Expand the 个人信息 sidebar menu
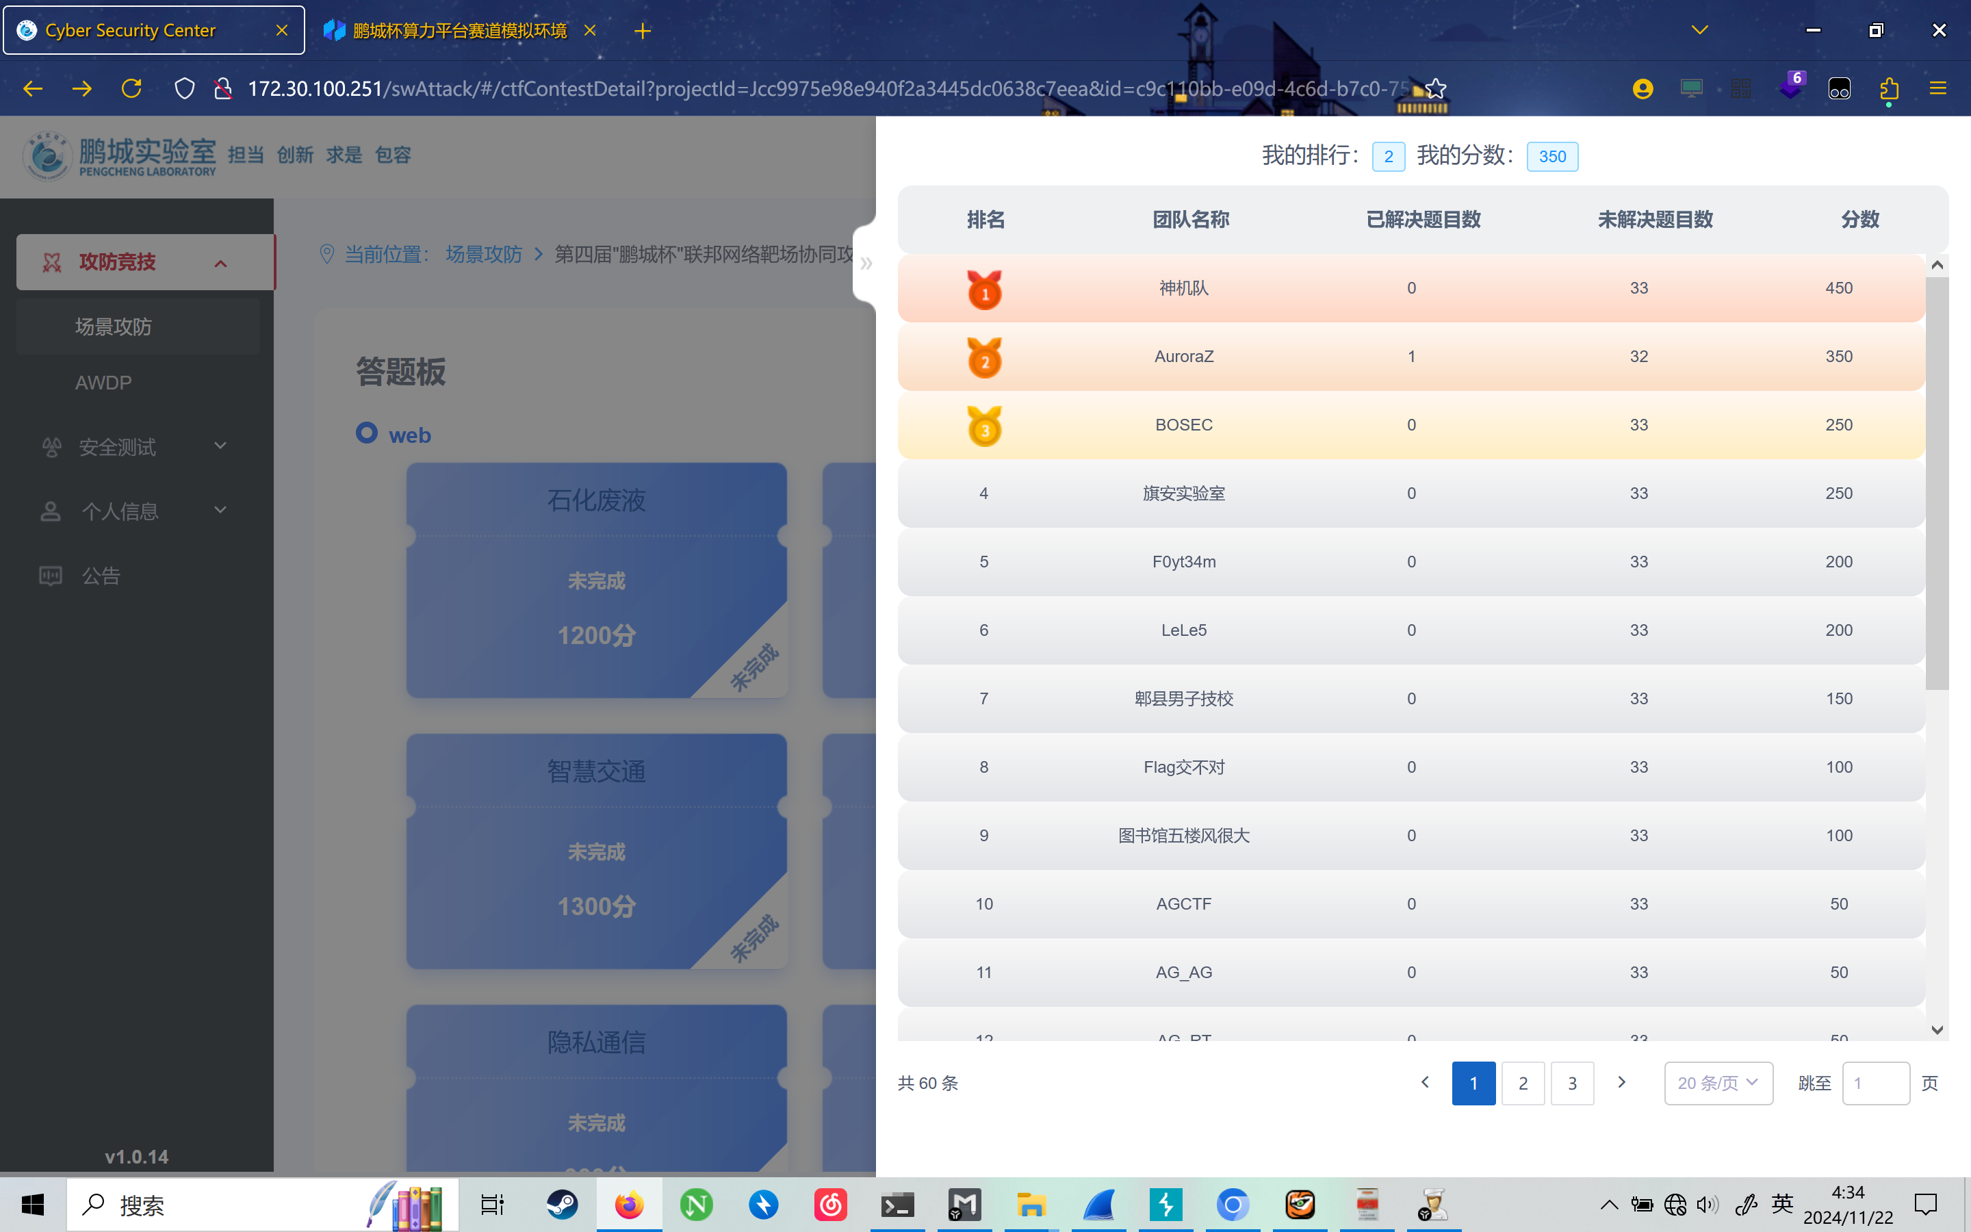 (x=138, y=511)
